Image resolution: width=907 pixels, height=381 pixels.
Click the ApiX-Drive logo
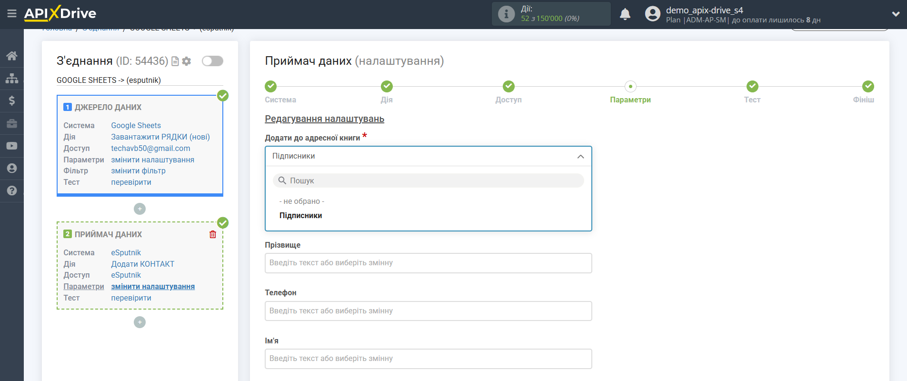click(60, 13)
